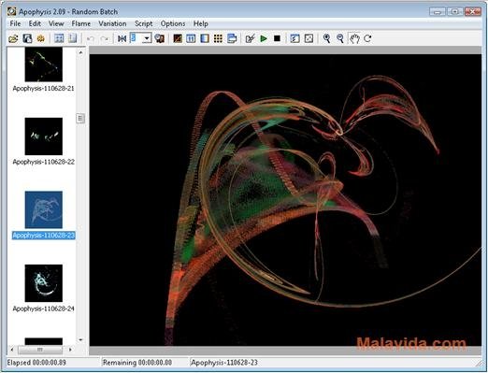Select the zoom in magnifier tool
This screenshot has height=373, width=488.
coord(326,38)
